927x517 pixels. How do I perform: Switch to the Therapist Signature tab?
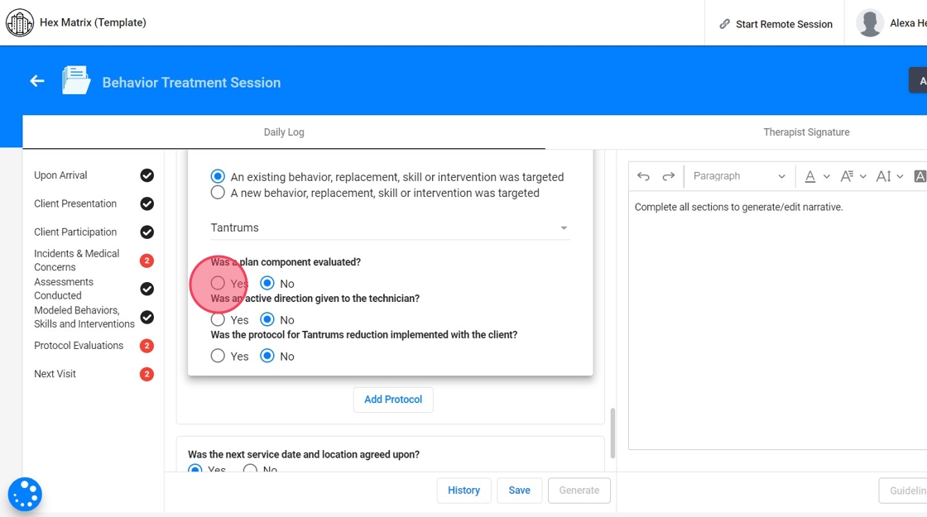(806, 132)
